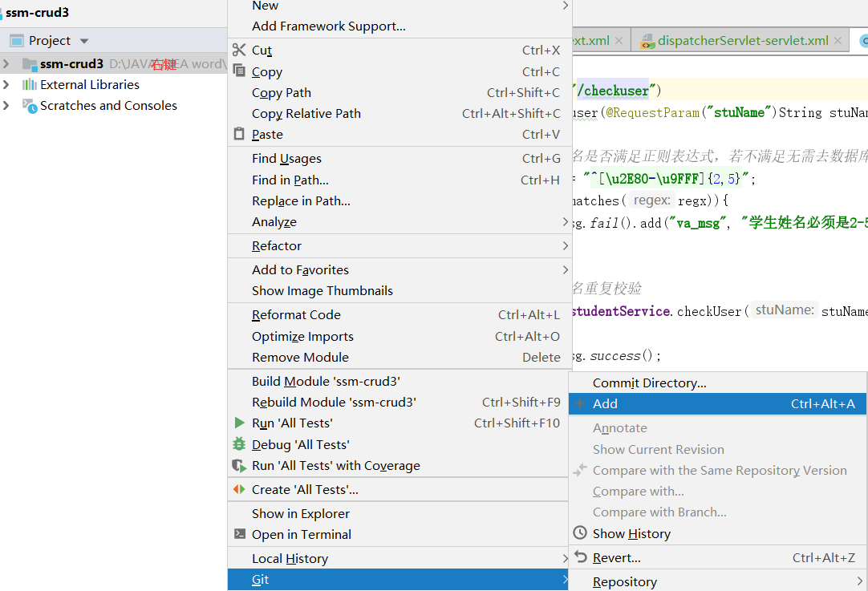Select Reformat Code menu item
The image size is (868, 591).
(398, 315)
